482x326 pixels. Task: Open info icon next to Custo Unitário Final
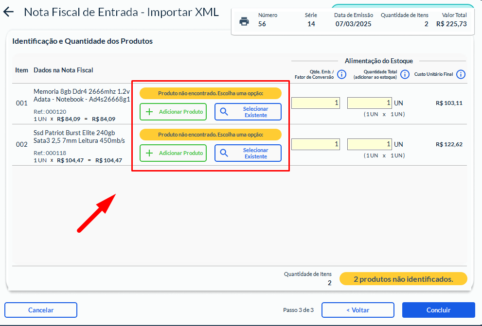[461, 74]
